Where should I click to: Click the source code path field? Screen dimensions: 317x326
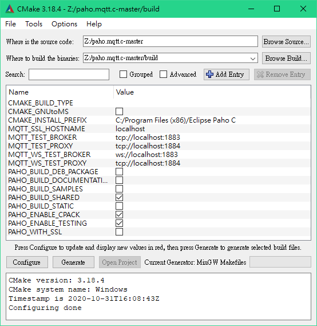171,41
